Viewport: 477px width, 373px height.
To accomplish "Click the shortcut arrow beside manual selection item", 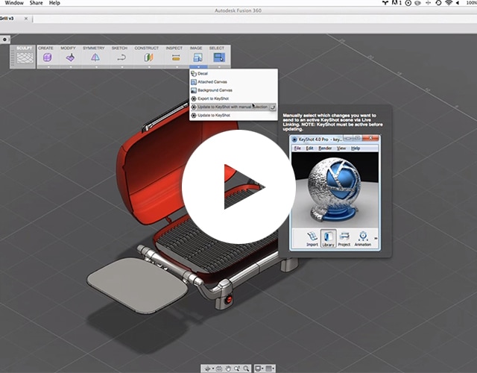I will [x=273, y=107].
